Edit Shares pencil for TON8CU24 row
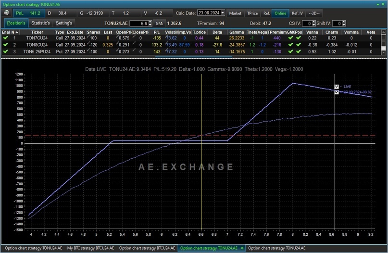The width and height of the screenshot is (388, 253). tap(88, 43)
